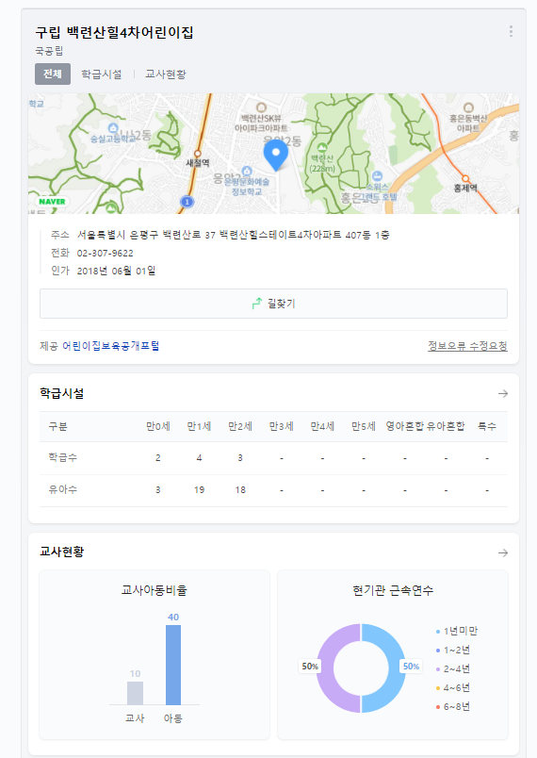Click the 아동 bar valued 40

click(173, 665)
